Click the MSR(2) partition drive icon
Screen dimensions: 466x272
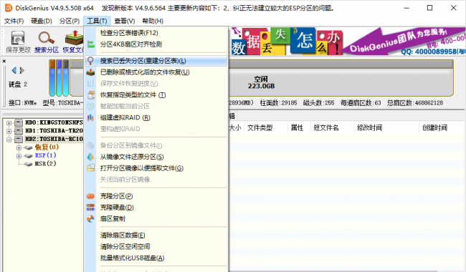click(x=28, y=164)
